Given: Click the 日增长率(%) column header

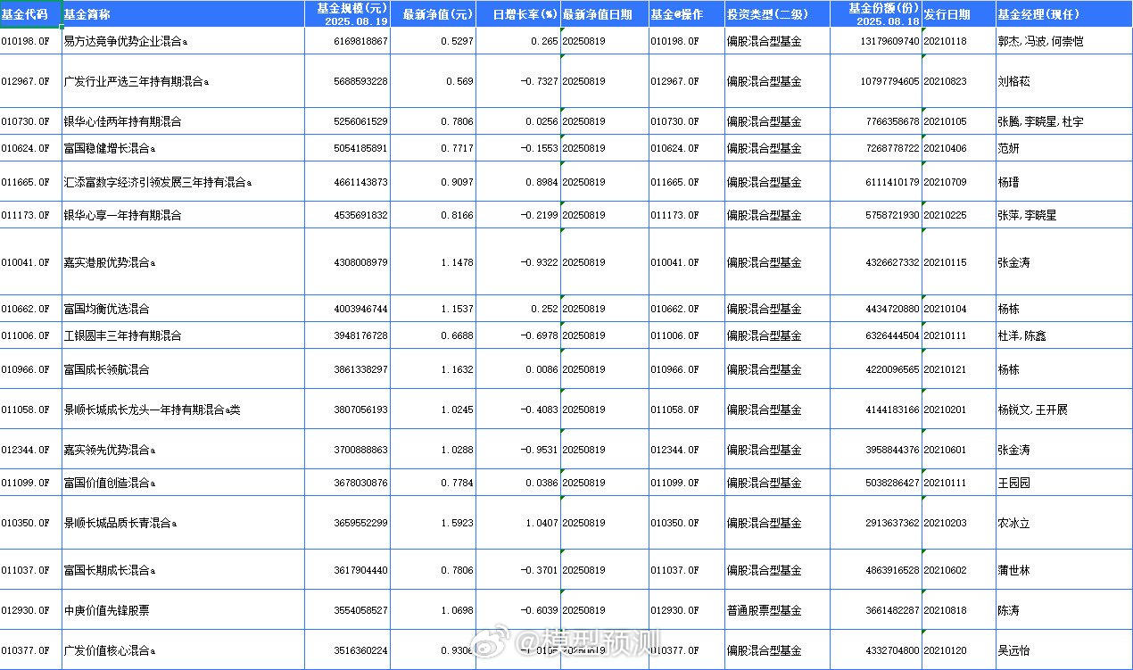Looking at the screenshot, I should pyautogui.click(x=517, y=14).
